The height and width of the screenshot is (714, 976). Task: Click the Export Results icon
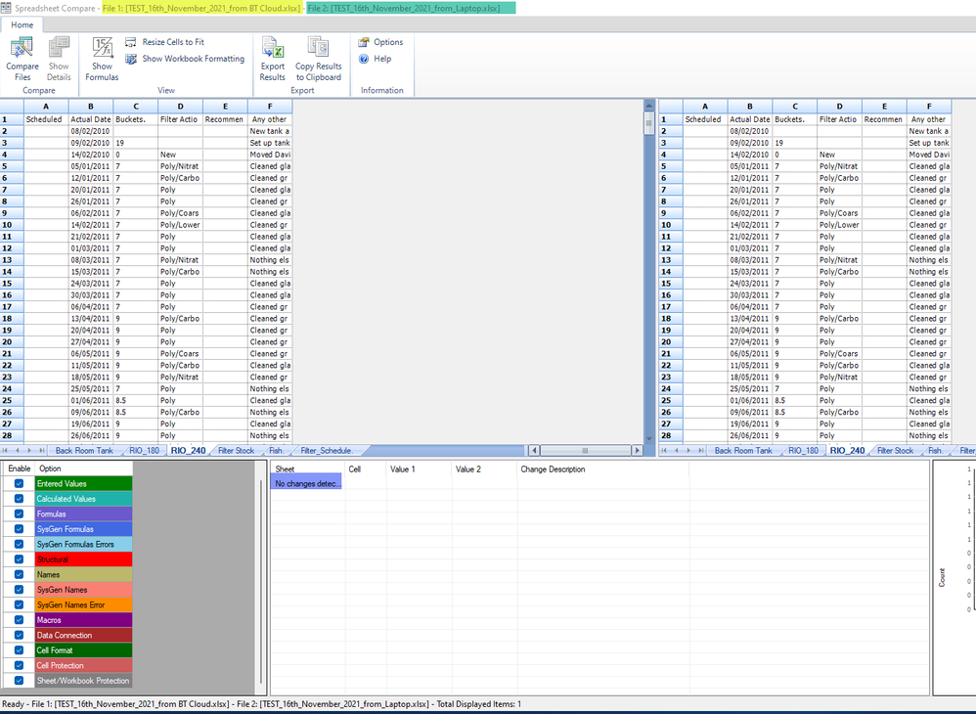coord(273,59)
